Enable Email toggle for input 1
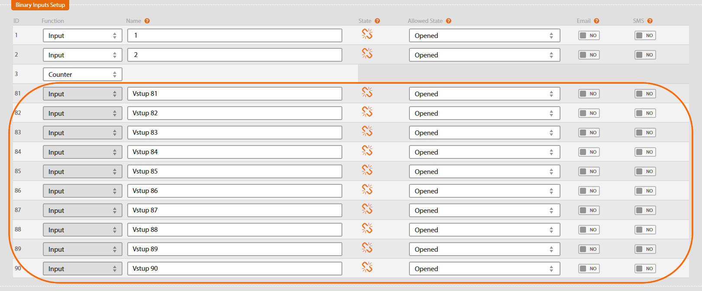 click(x=589, y=35)
